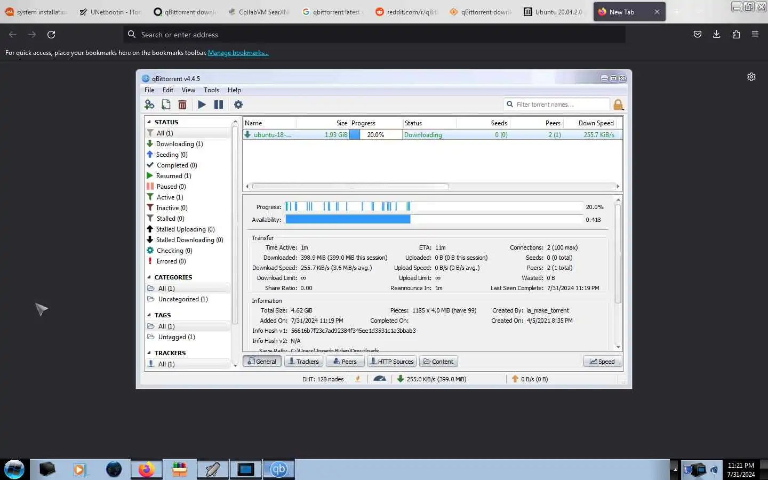Select the Untagged (1) tag filter
This screenshot has width=768, height=480.
(x=171, y=337)
